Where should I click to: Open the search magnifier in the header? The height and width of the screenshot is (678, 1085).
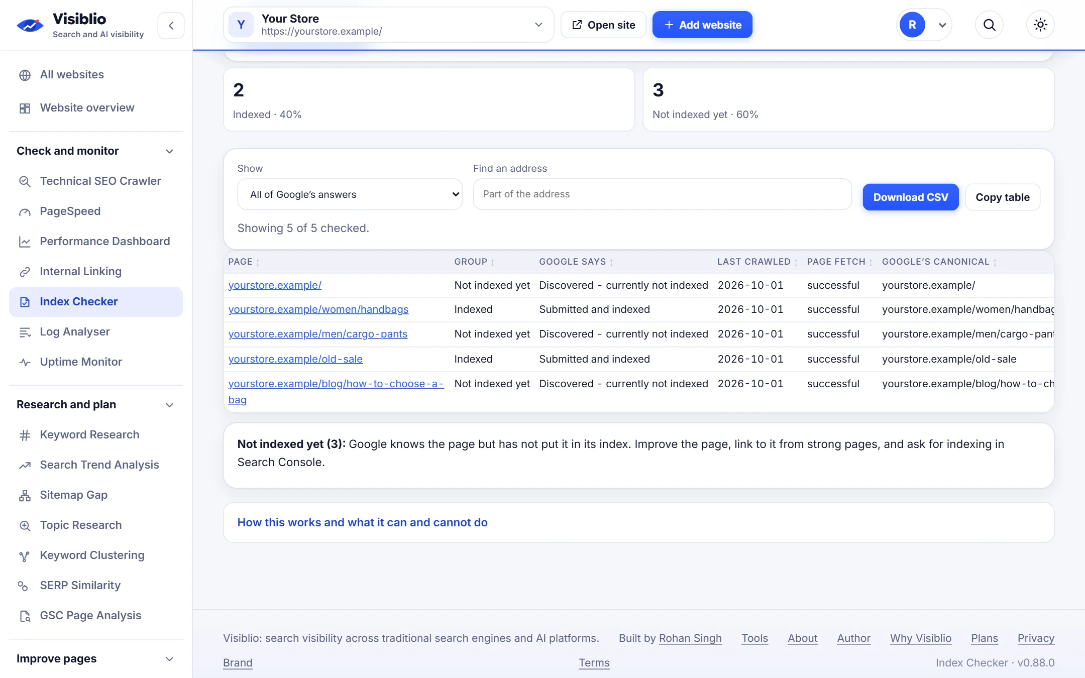[989, 25]
